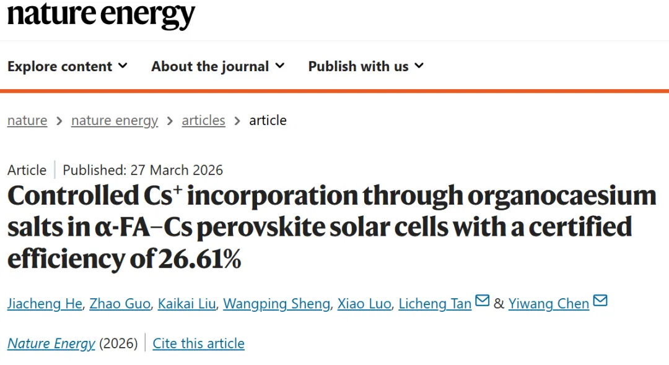
Task: Click chevron separator after articles breadcrumb
Action: point(237,121)
